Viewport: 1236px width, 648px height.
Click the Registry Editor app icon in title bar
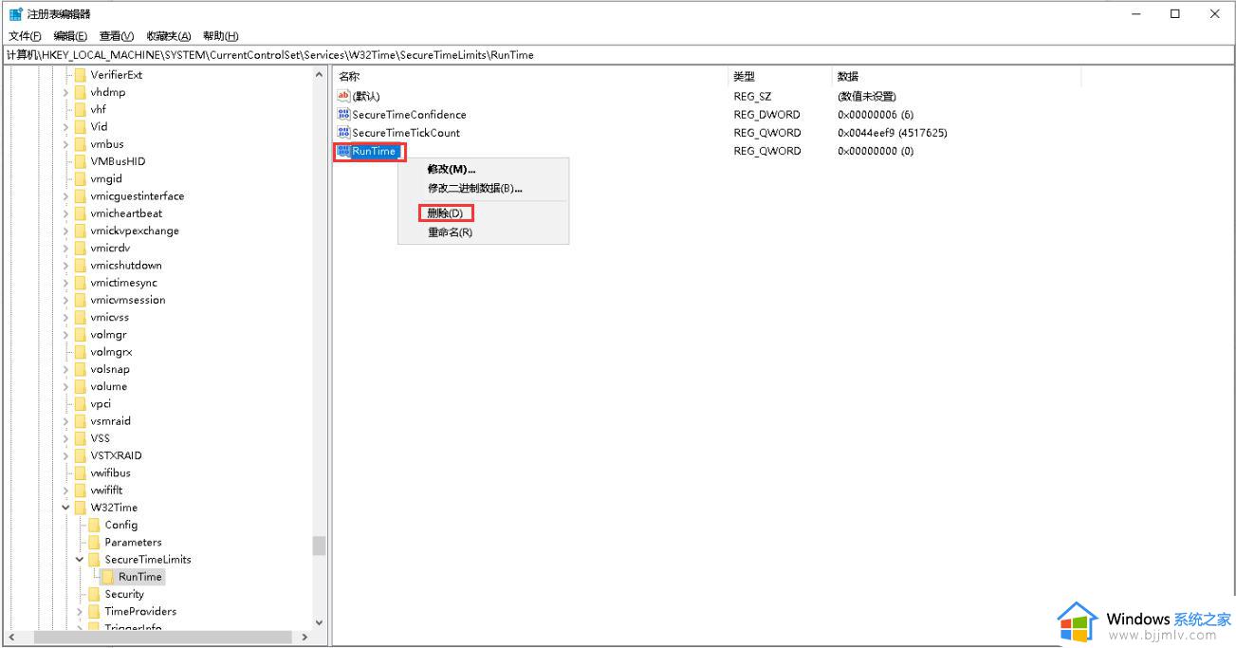click(x=15, y=14)
